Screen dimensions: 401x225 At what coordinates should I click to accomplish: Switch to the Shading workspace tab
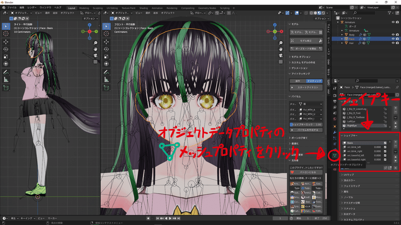coord(143,8)
